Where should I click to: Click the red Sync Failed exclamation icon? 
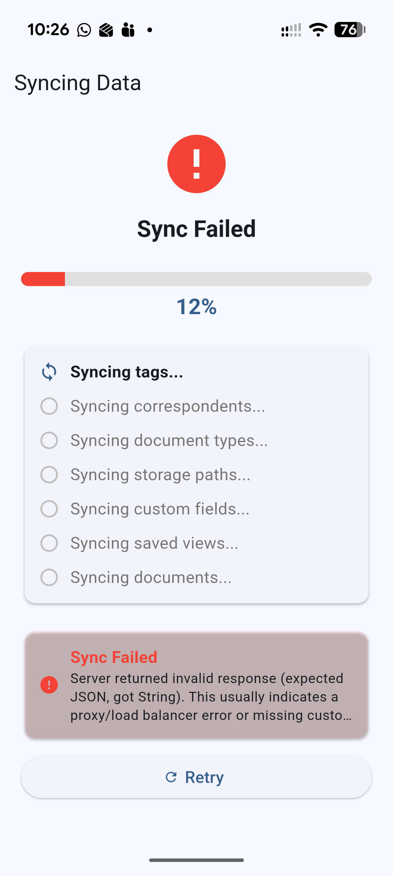(x=196, y=164)
